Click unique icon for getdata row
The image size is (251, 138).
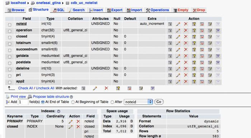coord(202,56)
